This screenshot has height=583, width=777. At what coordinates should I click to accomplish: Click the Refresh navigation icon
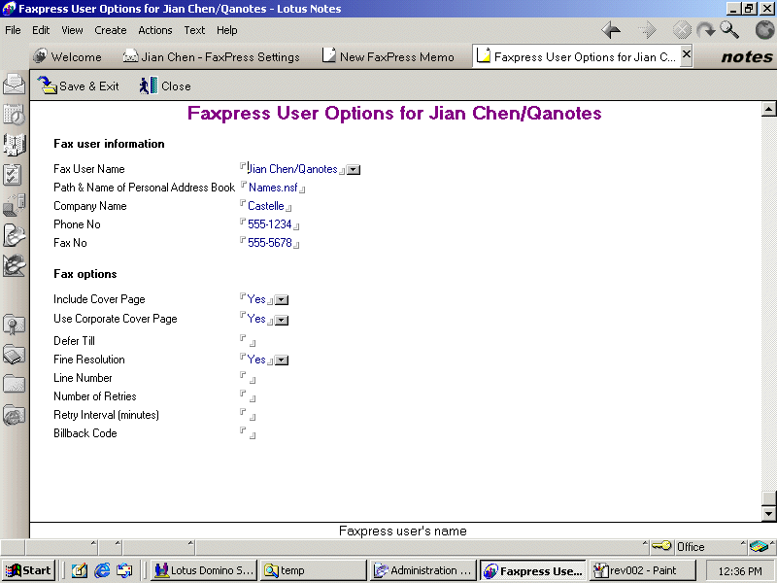point(705,30)
